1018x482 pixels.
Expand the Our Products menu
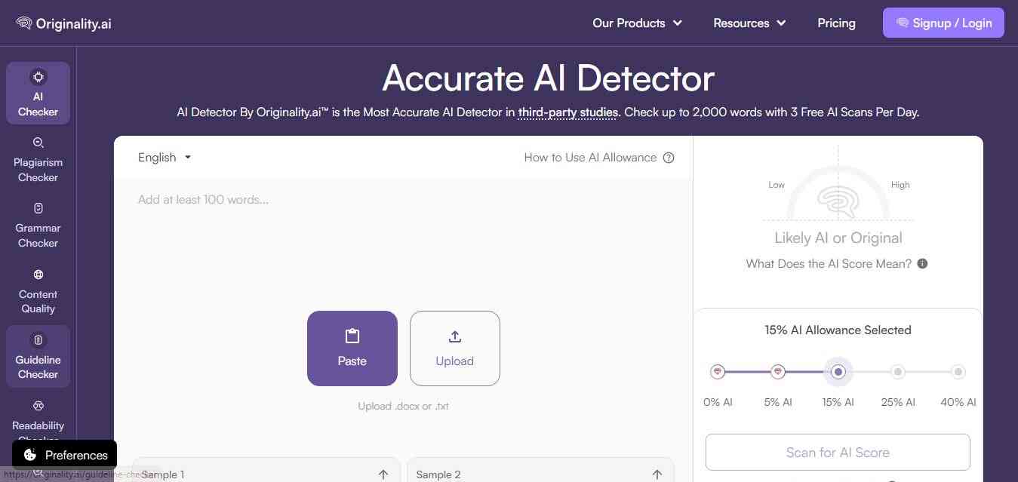pyautogui.click(x=638, y=23)
